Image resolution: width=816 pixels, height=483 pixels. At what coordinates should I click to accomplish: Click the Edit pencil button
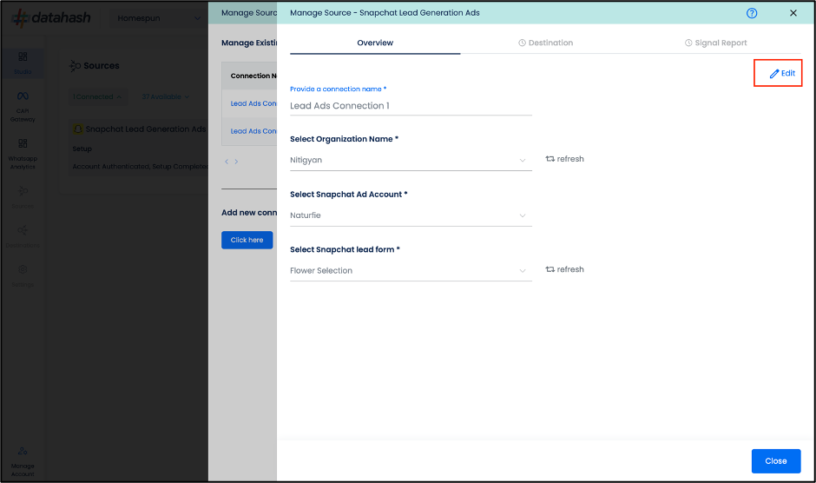[x=782, y=74]
